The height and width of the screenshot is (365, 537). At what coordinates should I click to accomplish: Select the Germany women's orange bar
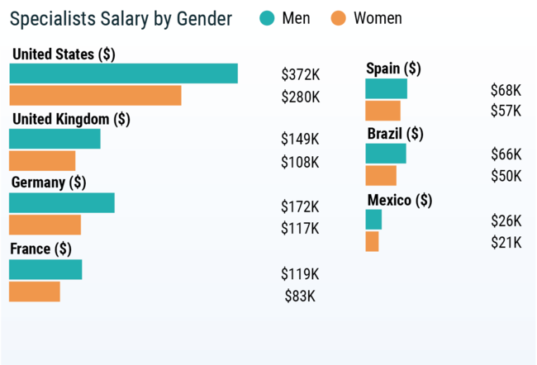click(x=45, y=225)
